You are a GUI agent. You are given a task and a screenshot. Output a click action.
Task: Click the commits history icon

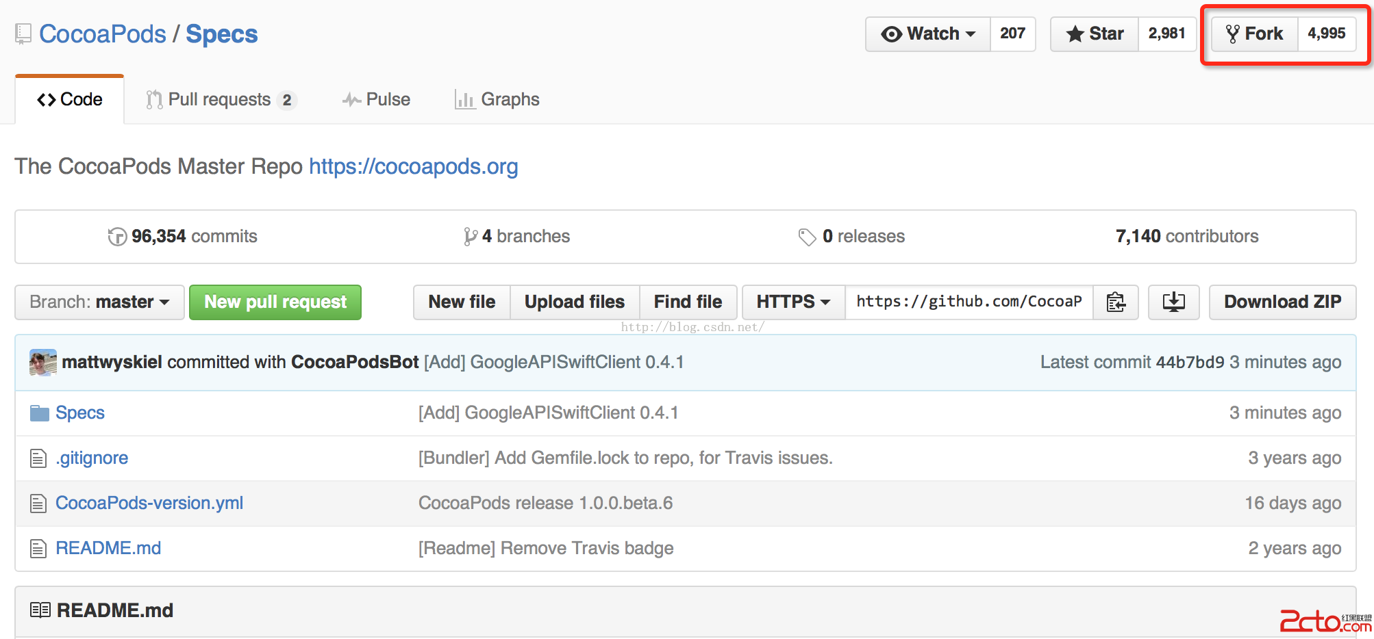click(117, 237)
